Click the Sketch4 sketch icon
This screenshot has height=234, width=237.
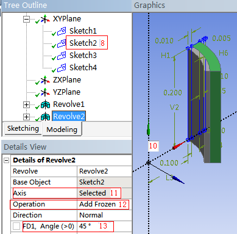pos(62,68)
